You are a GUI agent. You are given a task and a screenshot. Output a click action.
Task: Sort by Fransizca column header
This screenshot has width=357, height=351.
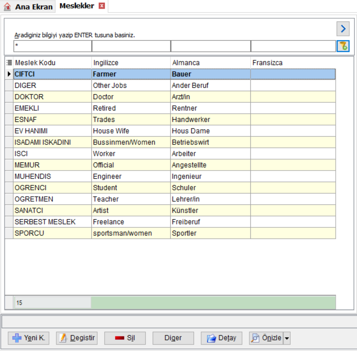293,63
